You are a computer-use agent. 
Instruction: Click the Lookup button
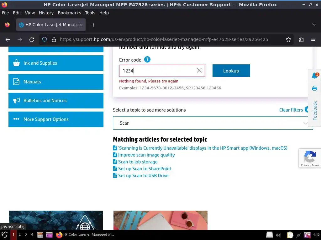click(231, 71)
